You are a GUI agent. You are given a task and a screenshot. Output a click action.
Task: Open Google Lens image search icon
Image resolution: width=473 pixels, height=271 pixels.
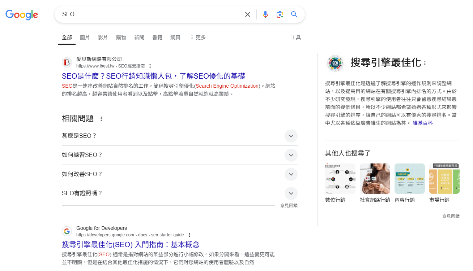[x=280, y=14]
